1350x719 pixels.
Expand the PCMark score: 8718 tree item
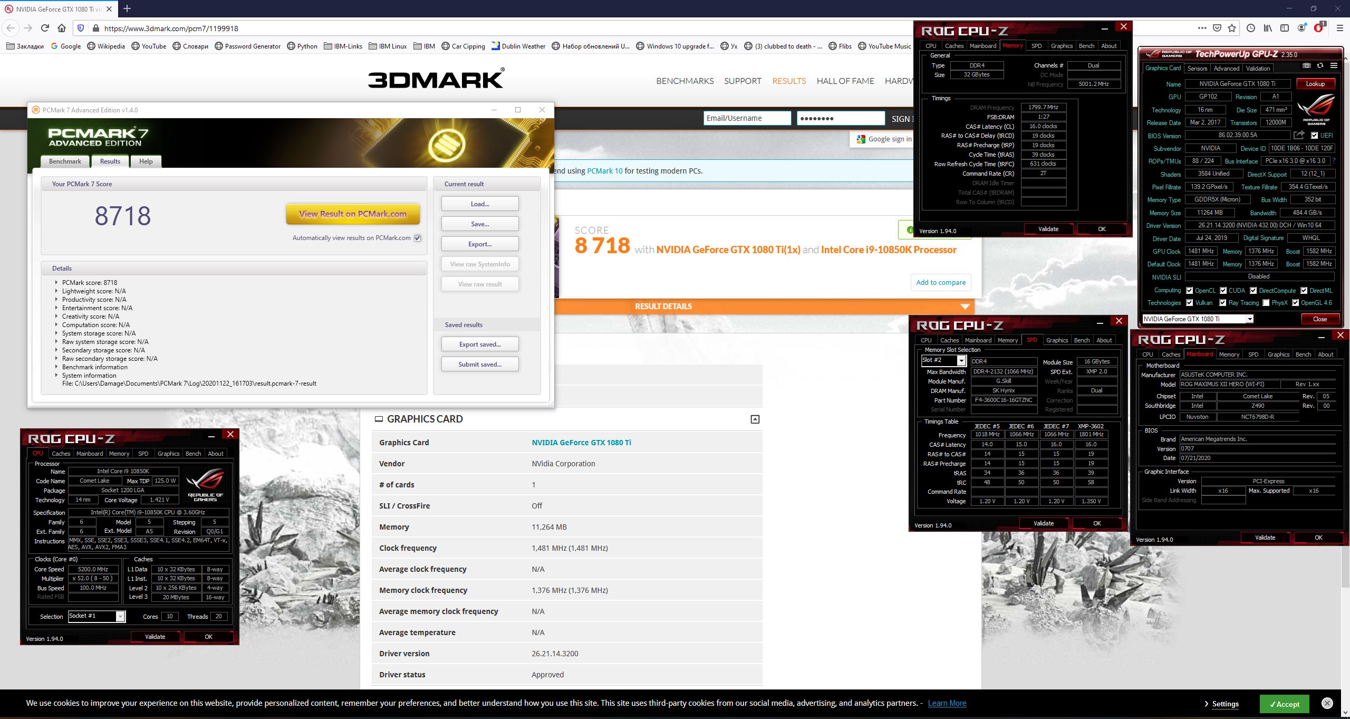pos(56,283)
